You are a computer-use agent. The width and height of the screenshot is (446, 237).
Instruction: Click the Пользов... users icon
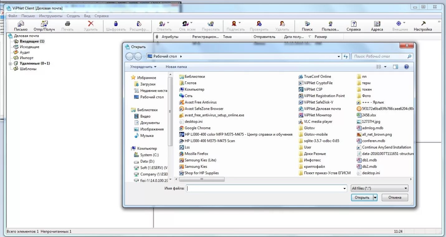330,24
